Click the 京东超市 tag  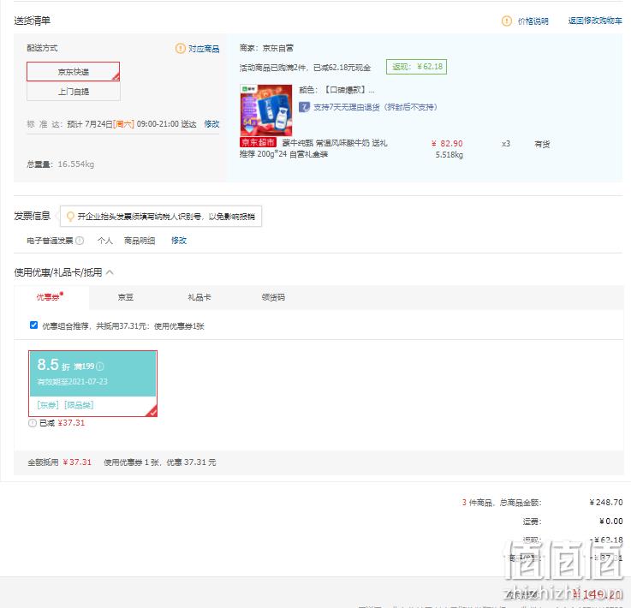[258, 142]
